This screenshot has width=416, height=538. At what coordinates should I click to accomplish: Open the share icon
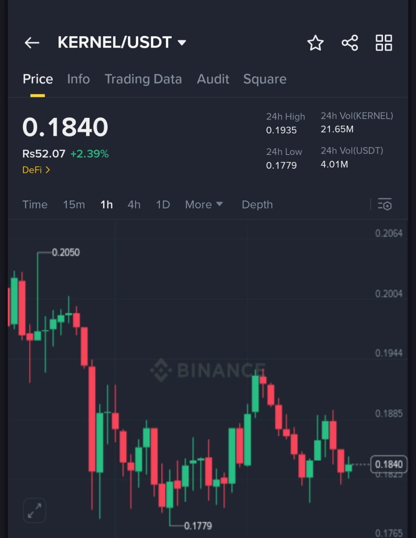pos(350,43)
